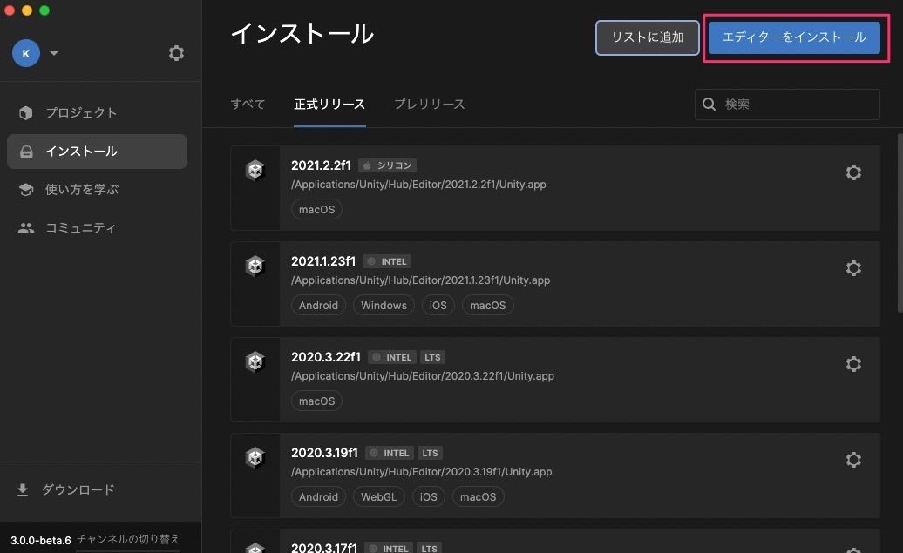903x553 pixels.
Task: Click チャンネルの切り替え link
Action: coord(128,539)
